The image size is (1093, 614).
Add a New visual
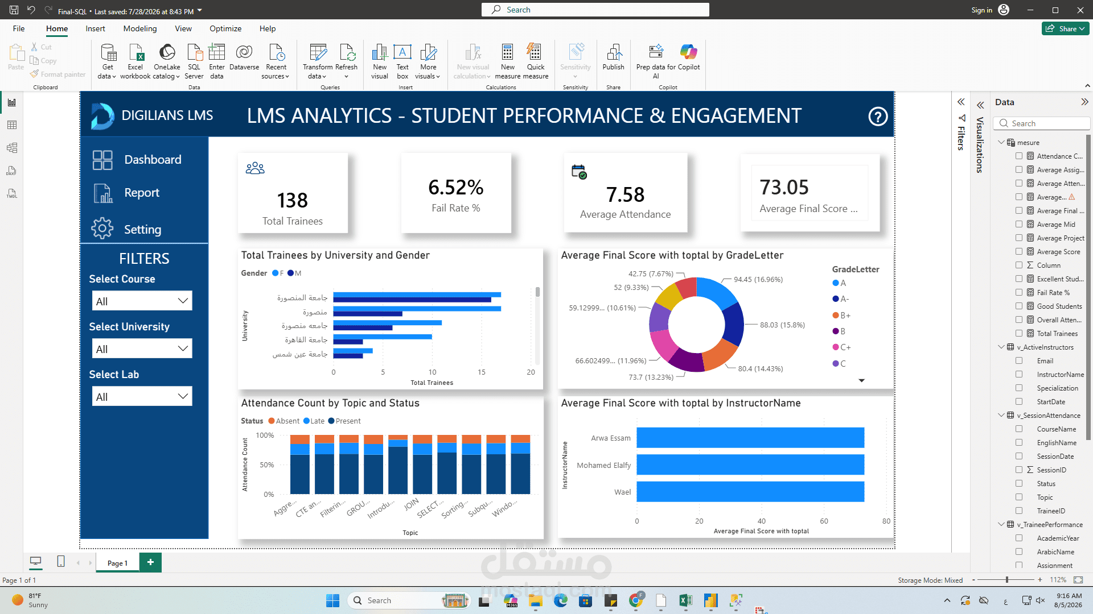click(x=380, y=61)
